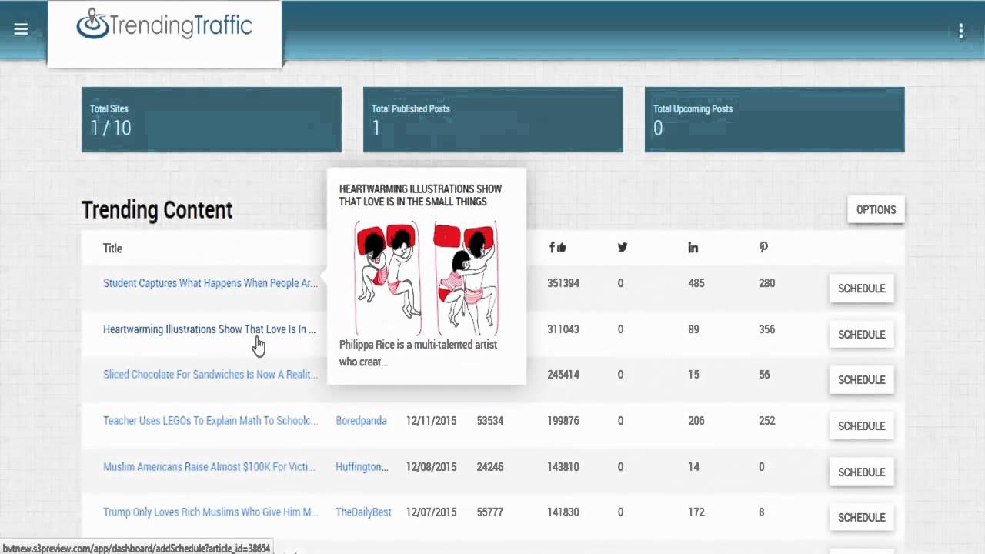Open the hamburger navigation menu

[x=21, y=29]
